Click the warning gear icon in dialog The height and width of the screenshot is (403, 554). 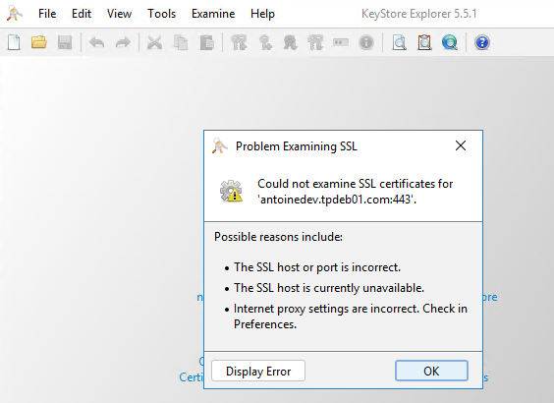(x=231, y=192)
